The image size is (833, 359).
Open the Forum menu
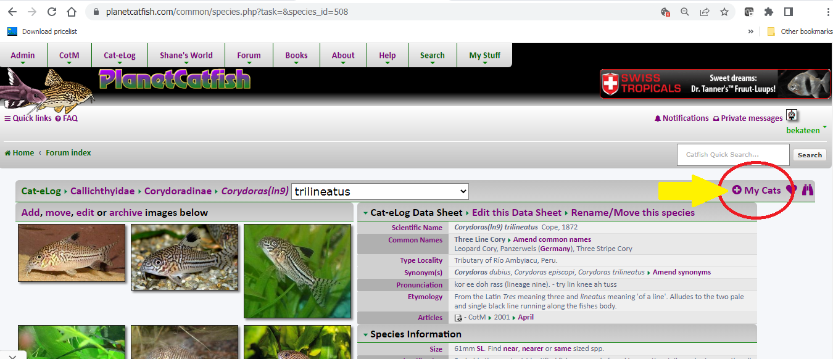tap(249, 56)
